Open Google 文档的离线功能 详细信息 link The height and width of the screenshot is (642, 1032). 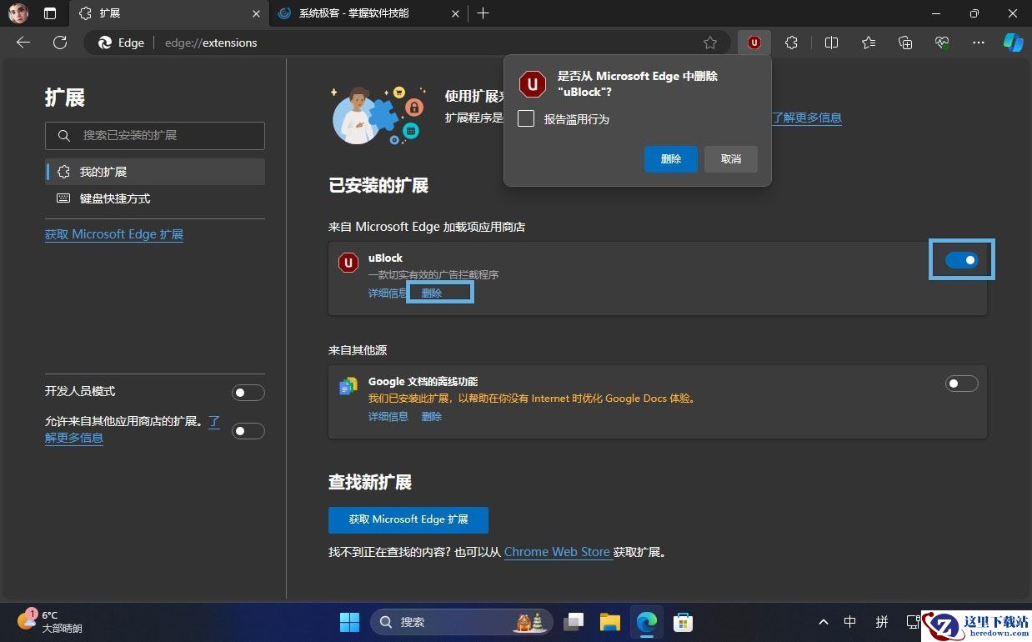click(388, 417)
